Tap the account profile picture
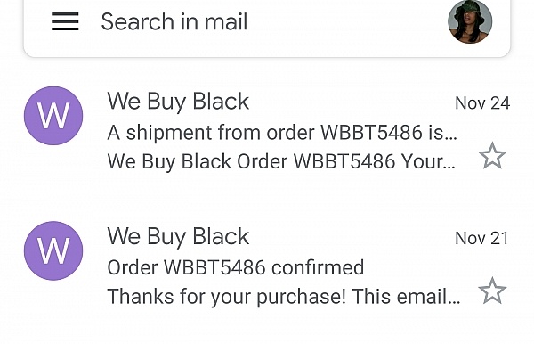The width and height of the screenshot is (534, 344). coord(470,21)
